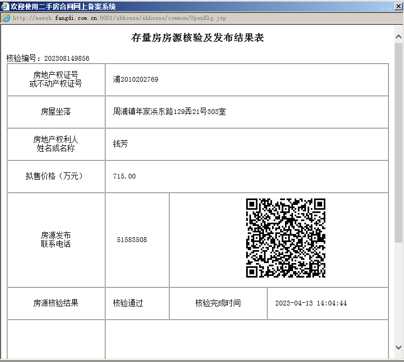Close the 二手房合同网上备案系统 window

tap(399, 6)
